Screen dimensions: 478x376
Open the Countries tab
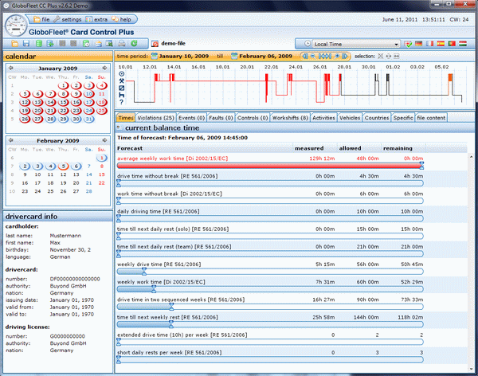(x=377, y=118)
